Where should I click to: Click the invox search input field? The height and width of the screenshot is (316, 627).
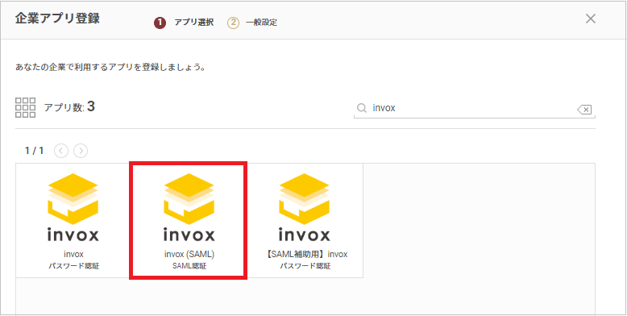(x=474, y=108)
